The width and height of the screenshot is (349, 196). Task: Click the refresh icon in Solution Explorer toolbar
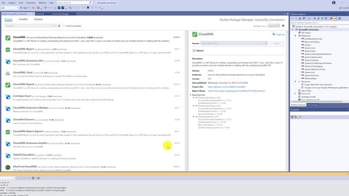318,19
